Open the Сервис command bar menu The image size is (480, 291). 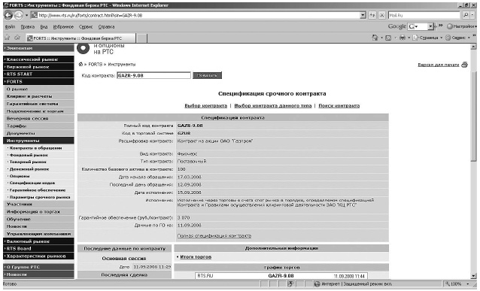click(457, 38)
